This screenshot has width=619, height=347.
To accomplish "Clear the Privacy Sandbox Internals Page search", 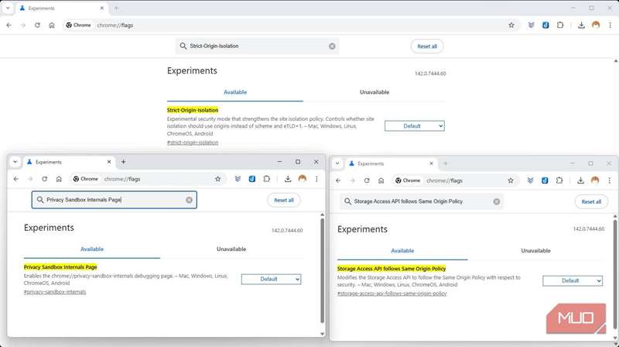I will pos(189,200).
